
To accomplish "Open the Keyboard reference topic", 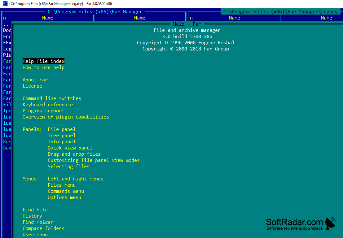I will click(x=48, y=105).
